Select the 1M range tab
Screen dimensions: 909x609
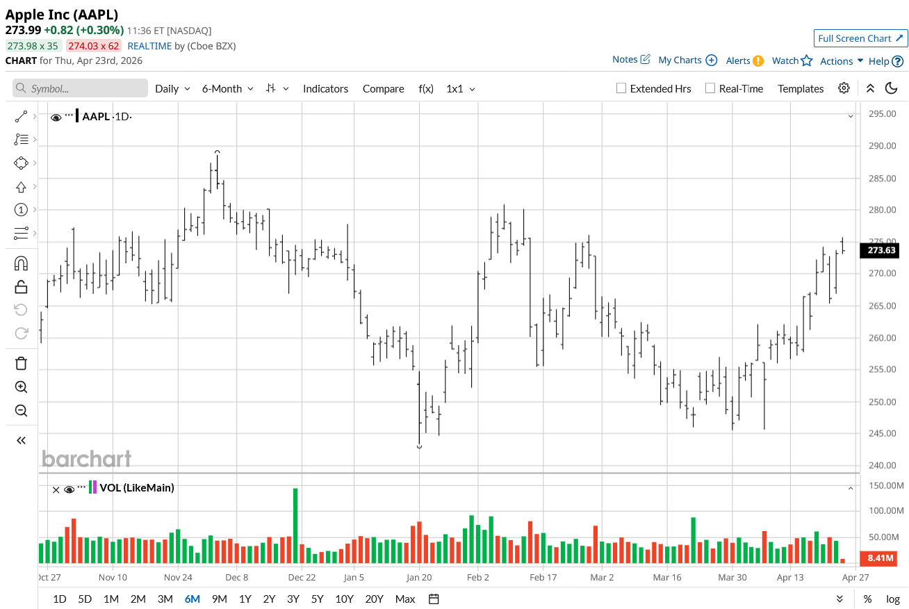click(x=110, y=599)
